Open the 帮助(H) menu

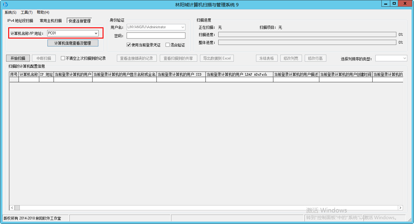[x=43, y=12]
